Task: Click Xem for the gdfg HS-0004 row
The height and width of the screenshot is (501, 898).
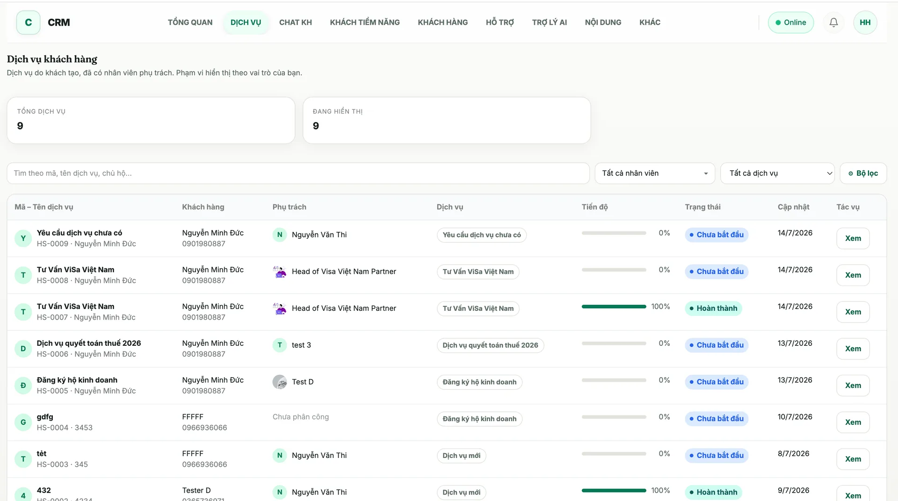Action: 853,422
